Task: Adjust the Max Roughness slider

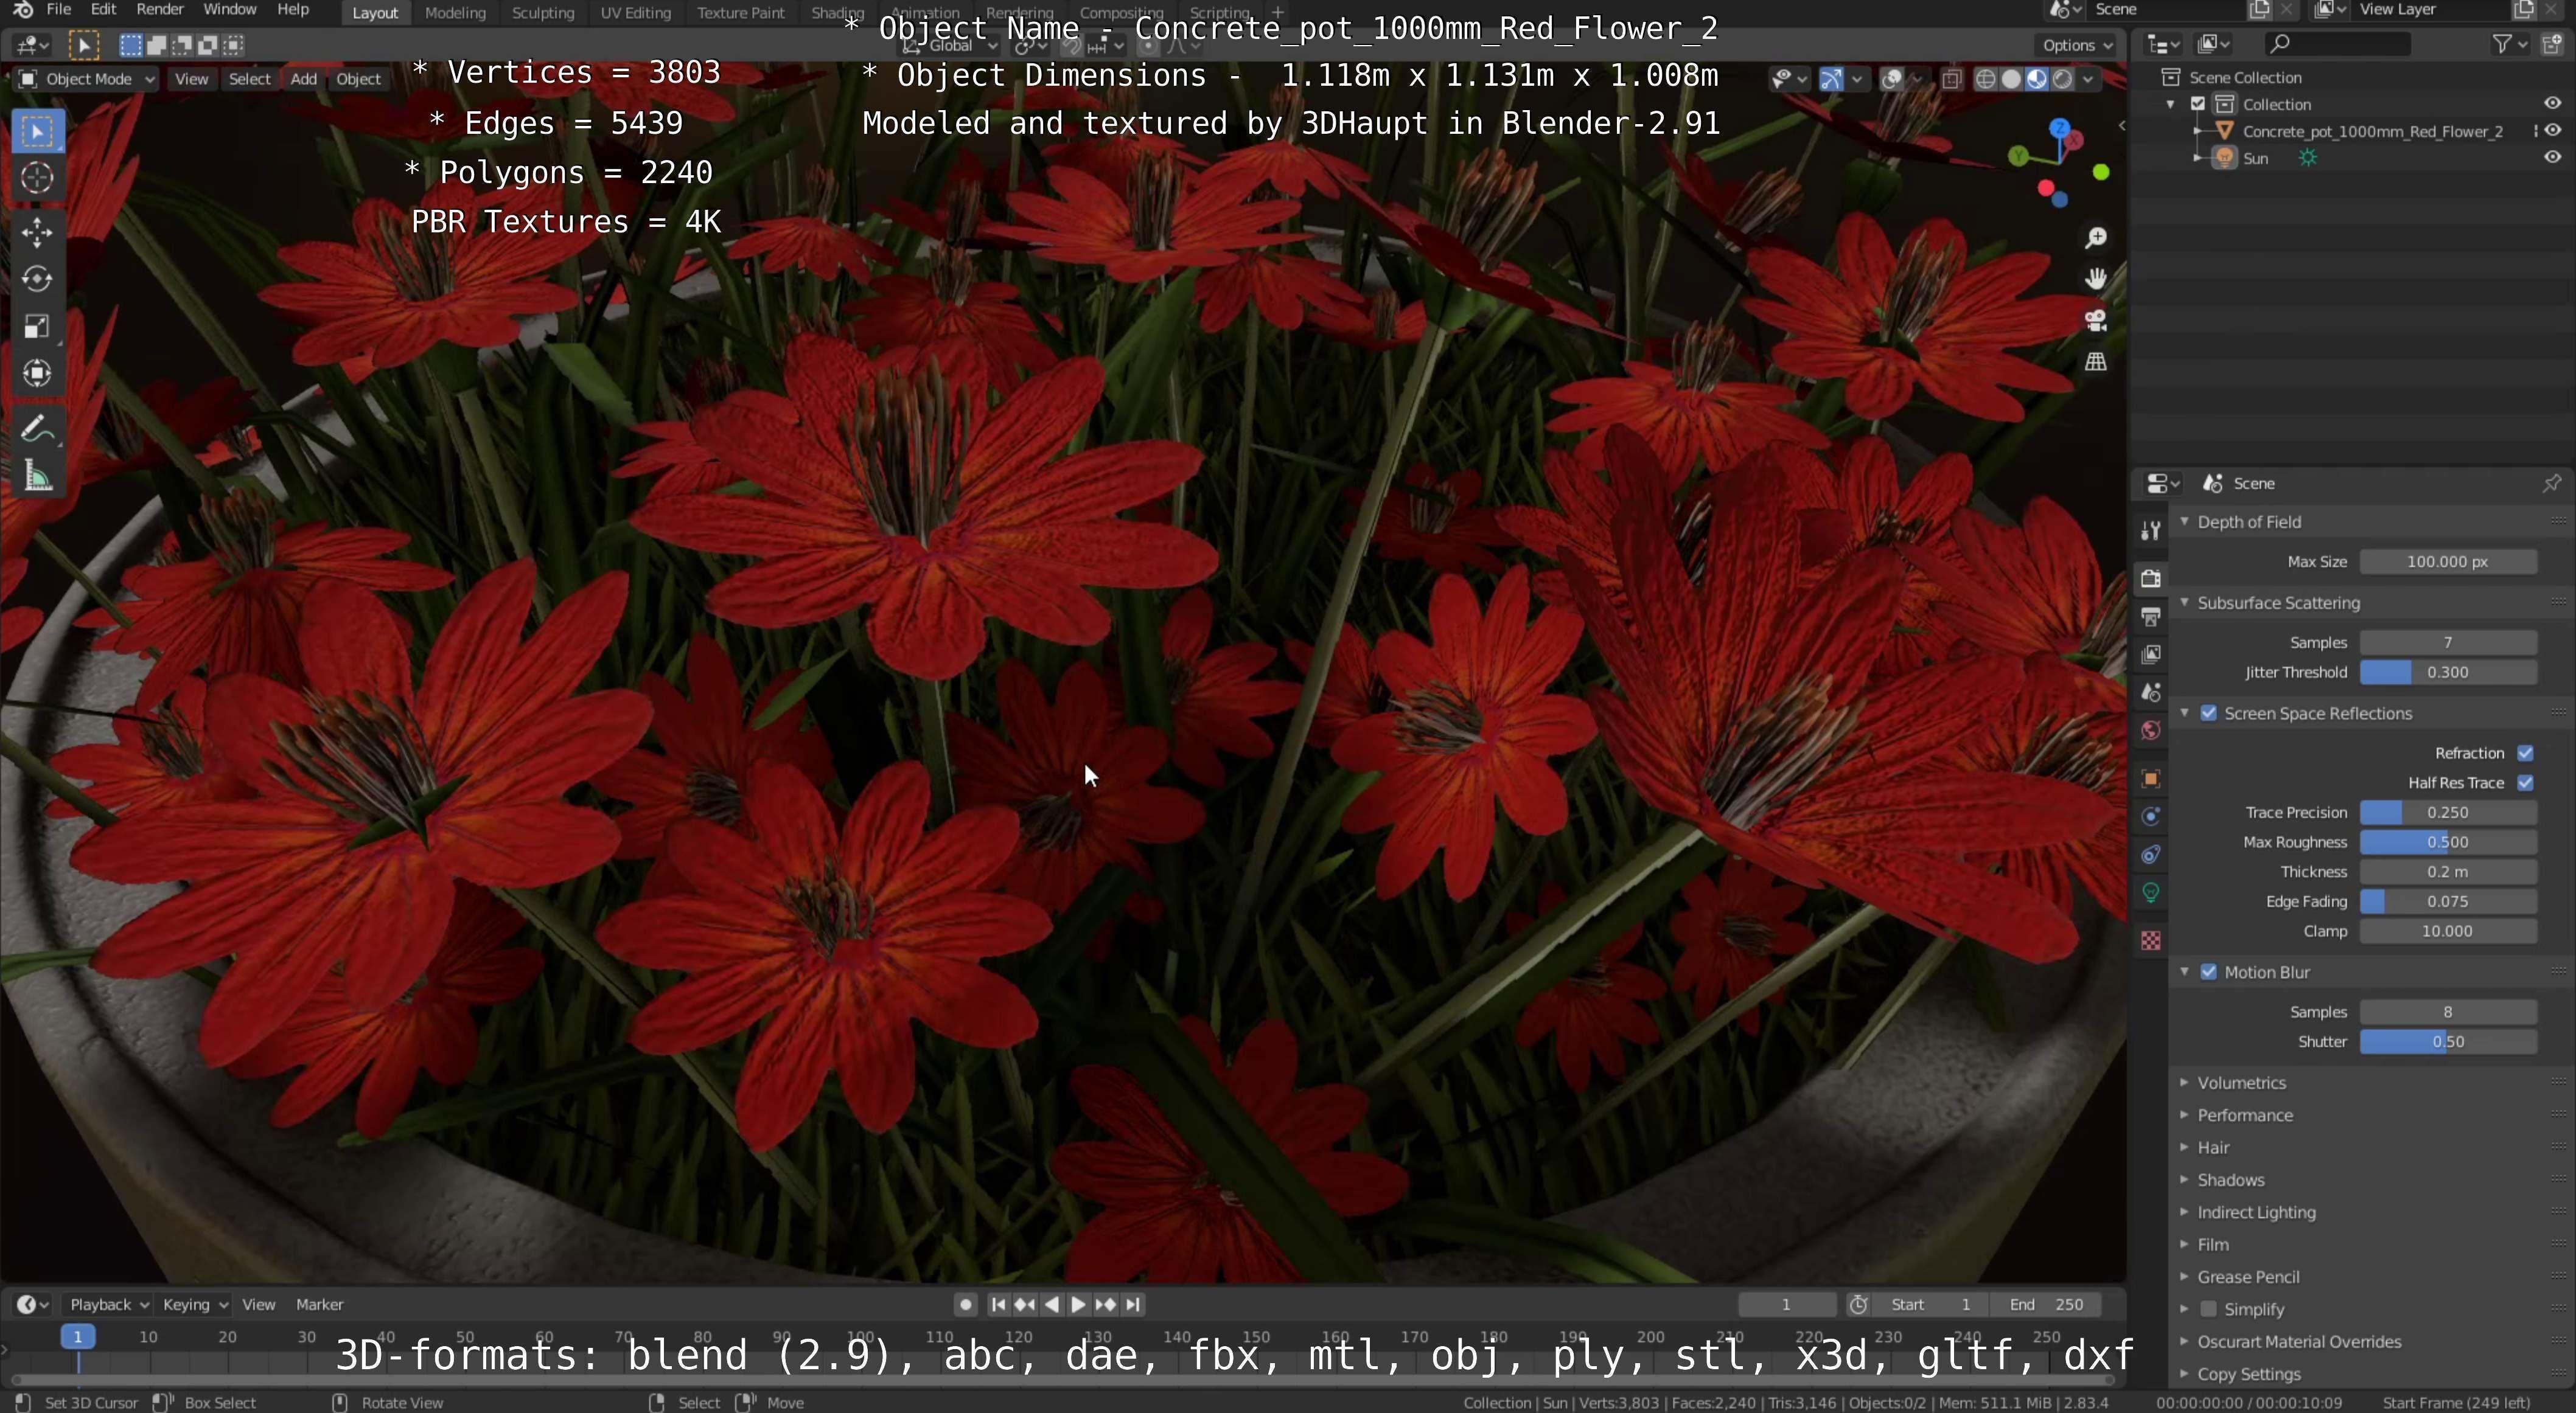Action: (2448, 842)
